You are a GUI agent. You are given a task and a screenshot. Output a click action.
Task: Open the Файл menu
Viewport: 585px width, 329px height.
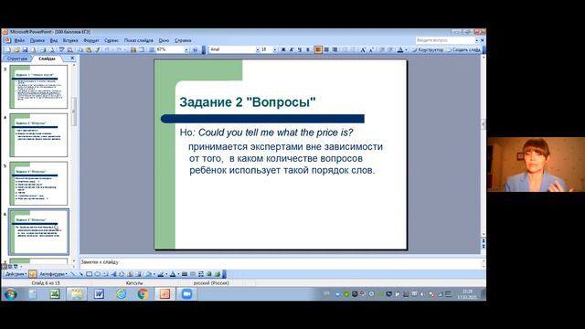click(19, 40)
